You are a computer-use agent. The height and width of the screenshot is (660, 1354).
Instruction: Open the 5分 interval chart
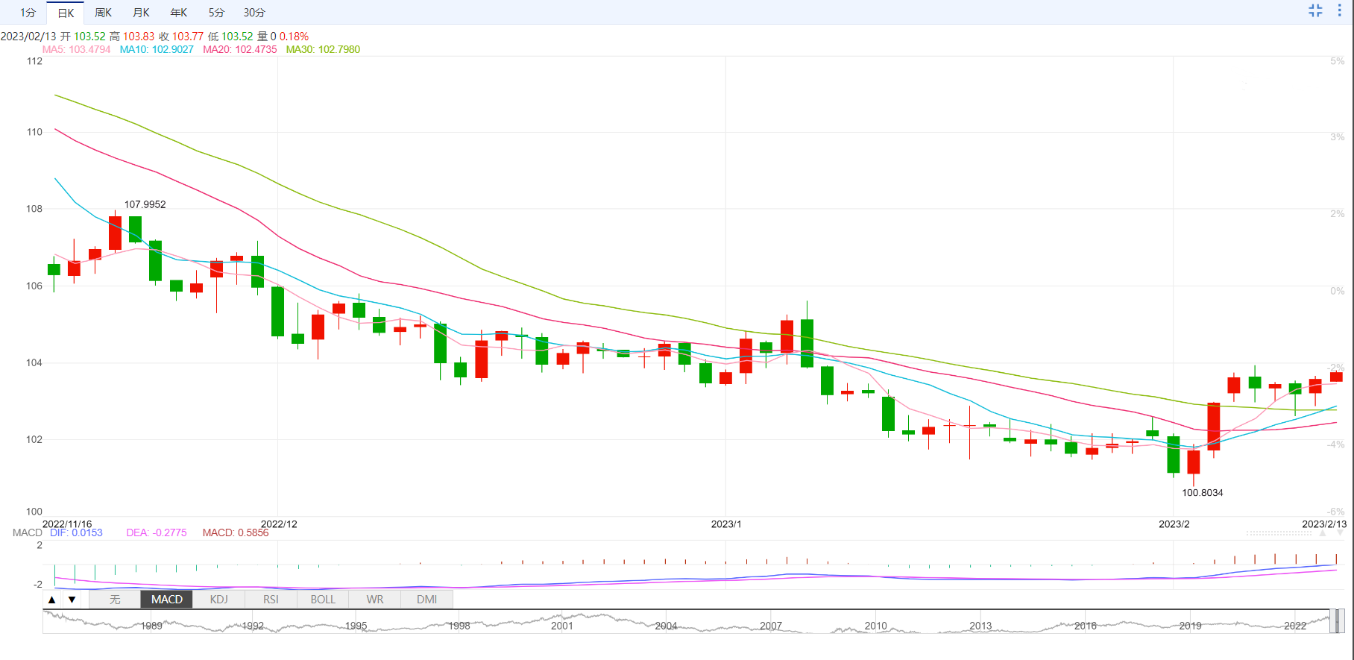point(216,13)
